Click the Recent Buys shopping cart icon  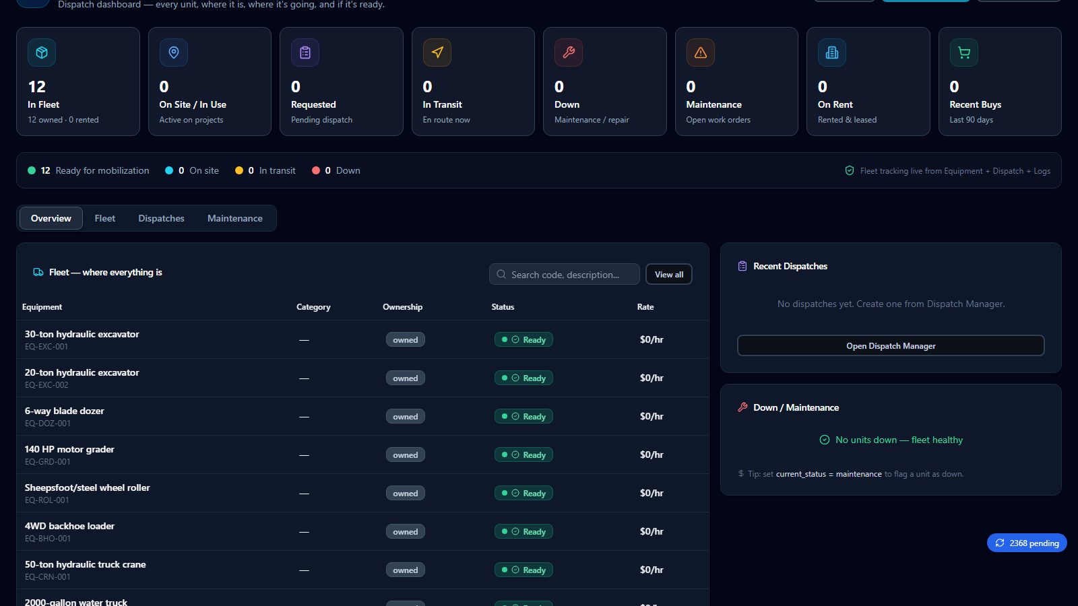(964, 53)
